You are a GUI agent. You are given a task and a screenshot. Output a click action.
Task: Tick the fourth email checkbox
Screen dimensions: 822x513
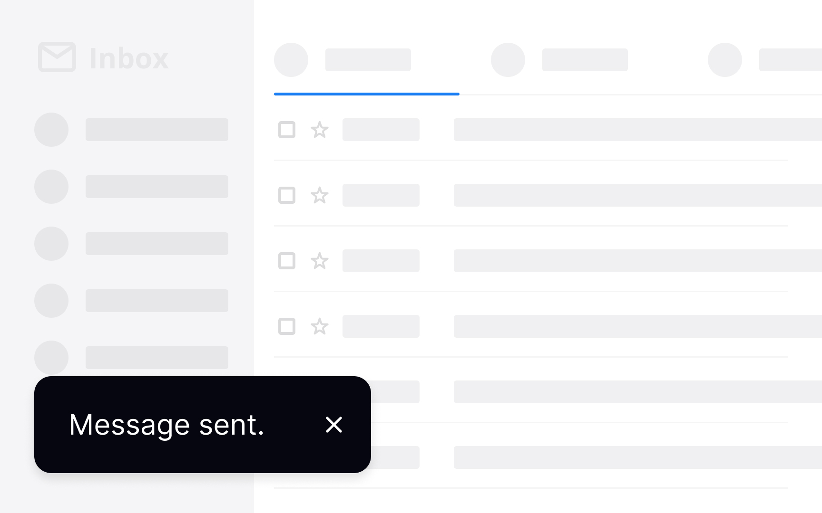[x=287, y=326]
